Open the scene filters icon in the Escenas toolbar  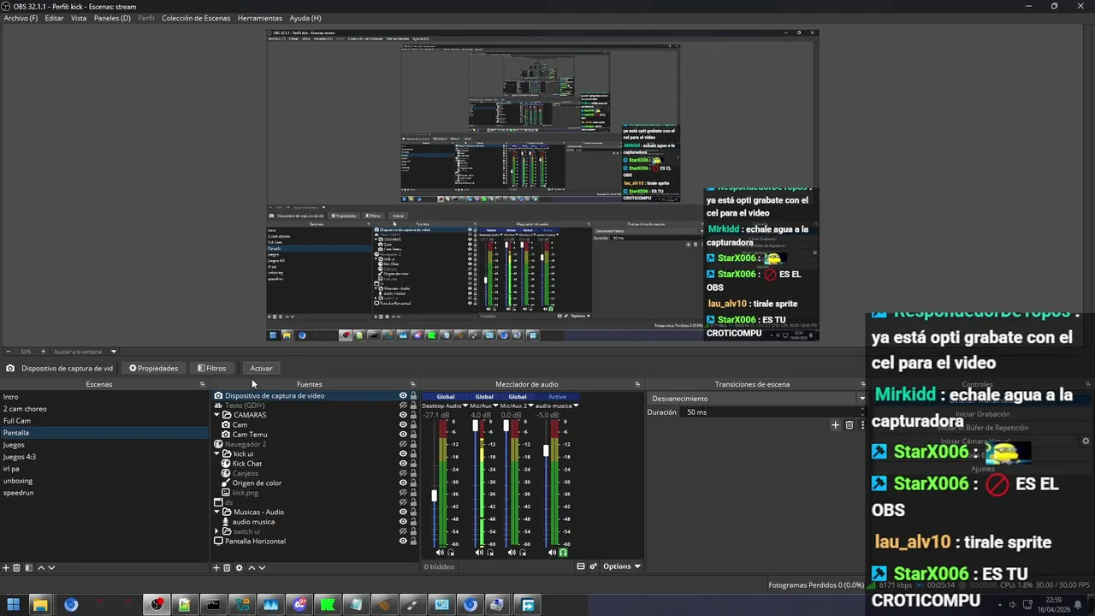click(x=28, y=567)
